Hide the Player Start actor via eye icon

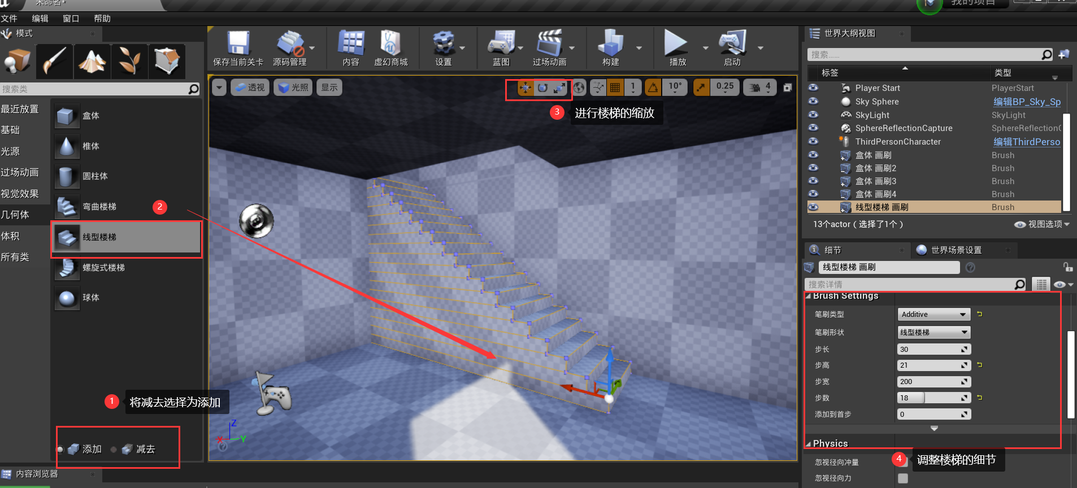813,88
